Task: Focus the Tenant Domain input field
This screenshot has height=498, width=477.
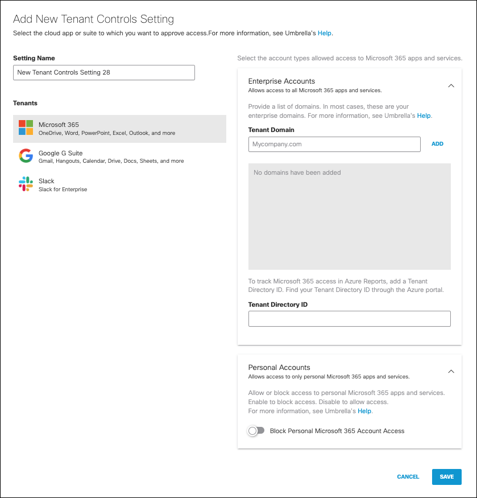Action: point(334,144)
